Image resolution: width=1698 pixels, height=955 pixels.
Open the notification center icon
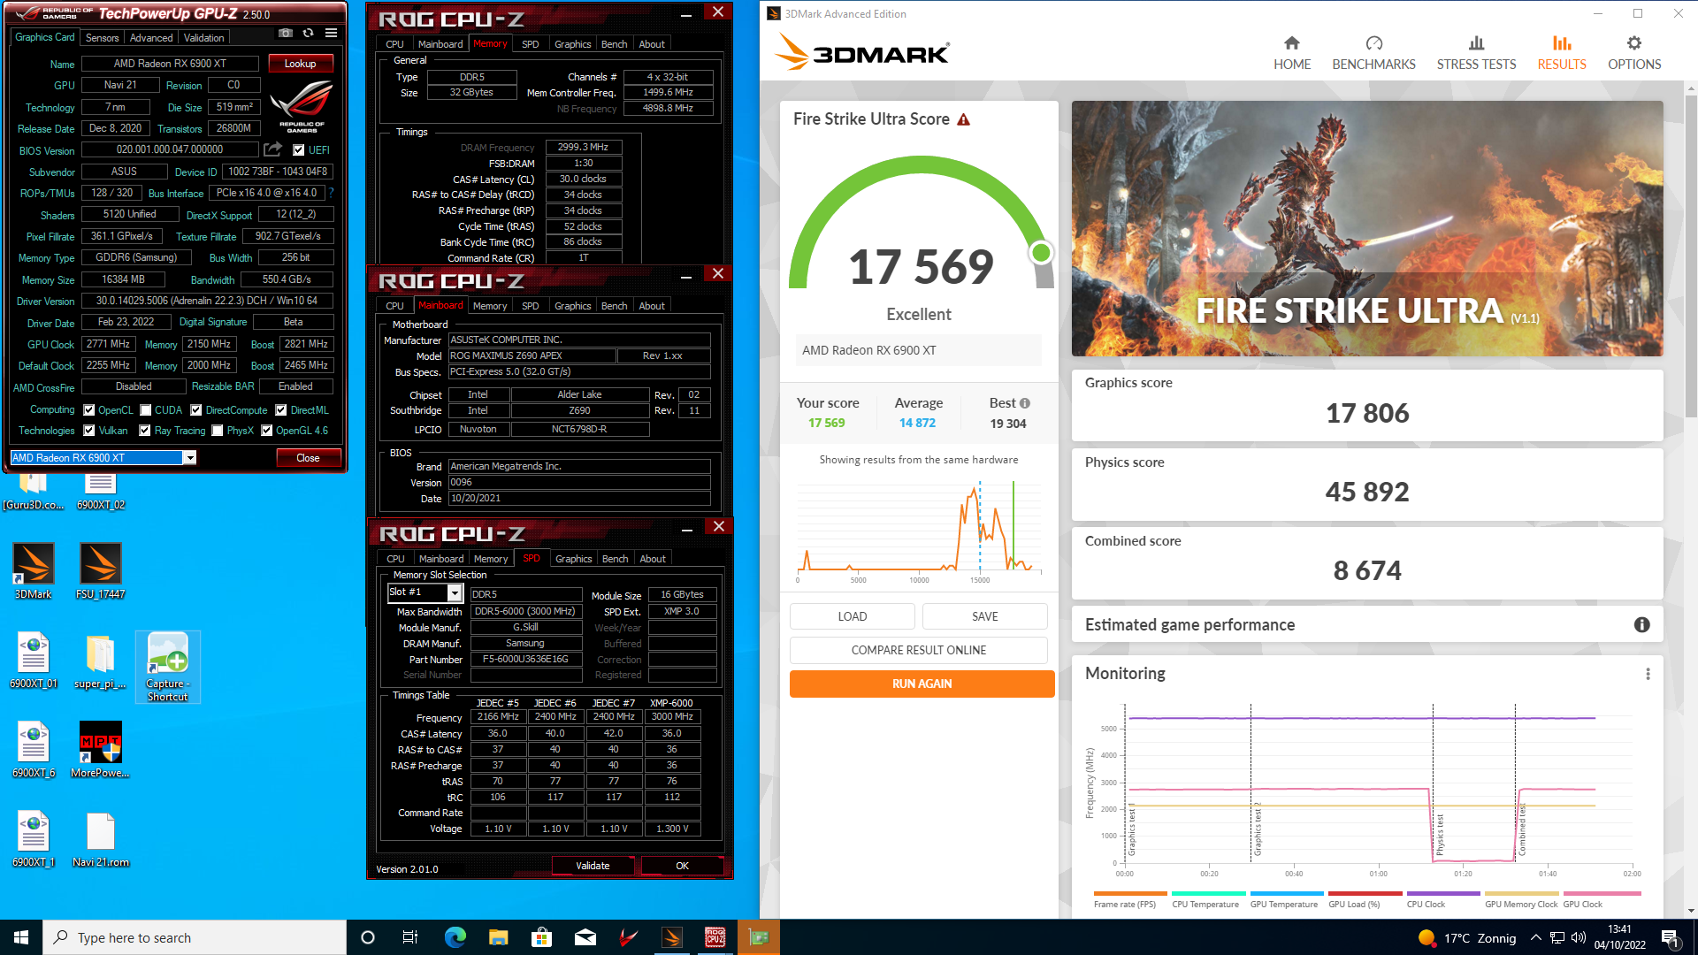[x=1671, y=937]
